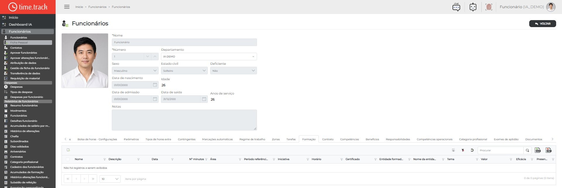Open the Sexo dropdown

pos(135,71)
